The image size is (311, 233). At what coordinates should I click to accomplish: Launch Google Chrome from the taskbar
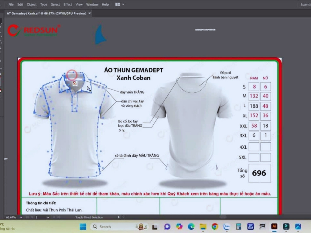[215, 227]
